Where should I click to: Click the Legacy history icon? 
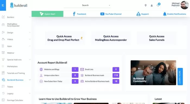point(3,93)
